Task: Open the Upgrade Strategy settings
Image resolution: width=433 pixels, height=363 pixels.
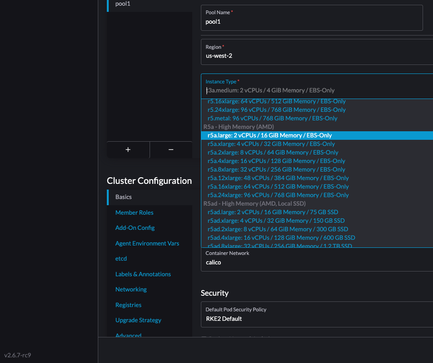Action: [138, 320]
